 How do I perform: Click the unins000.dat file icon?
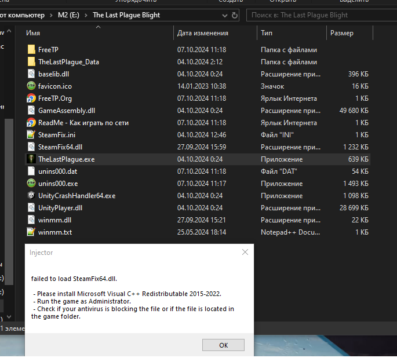(31, 171)
